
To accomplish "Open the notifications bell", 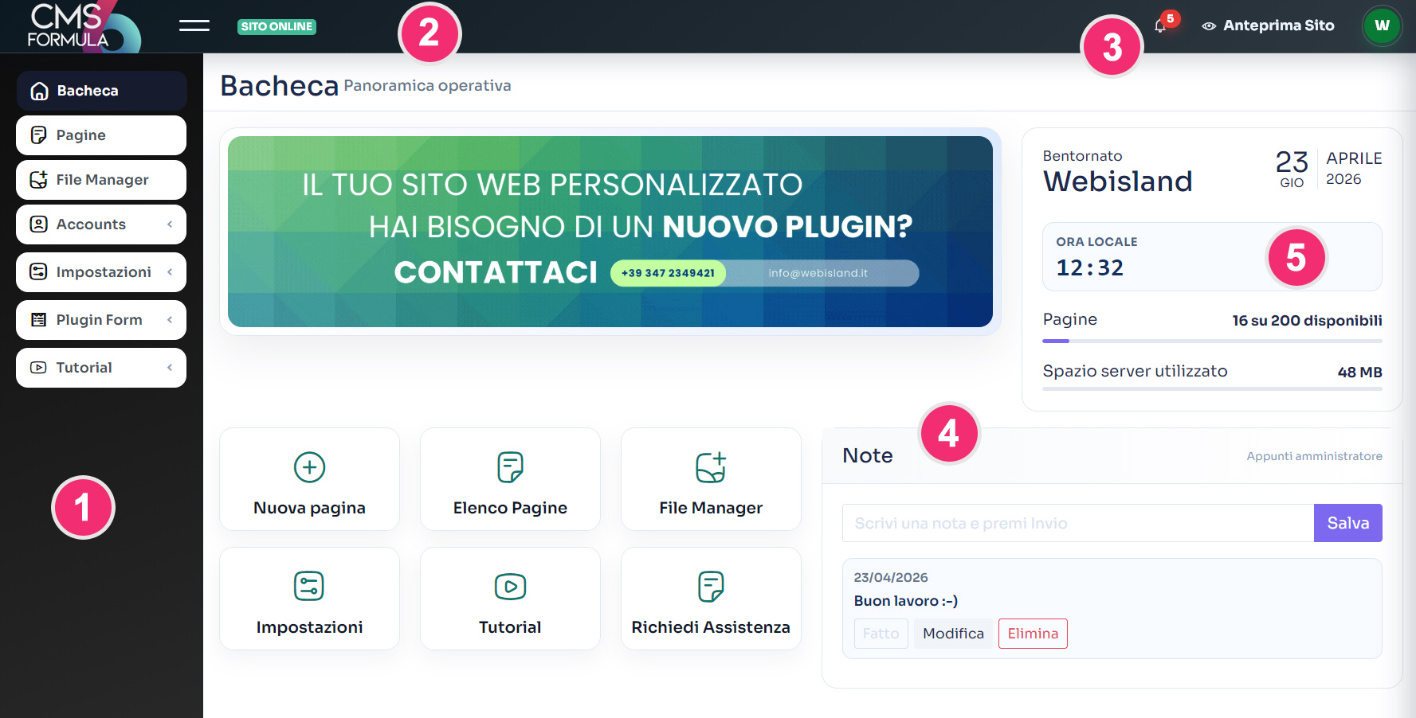I will (x=1160, y=26).
